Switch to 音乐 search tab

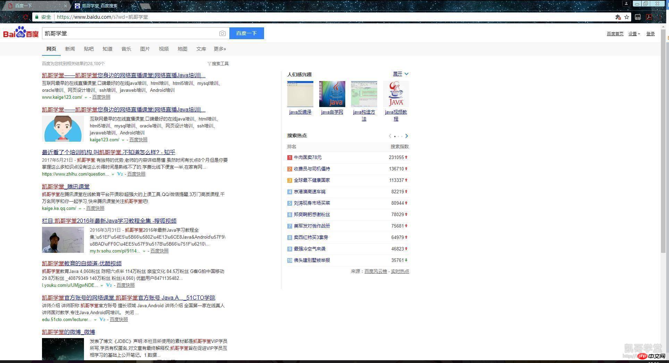coord(126,49)
